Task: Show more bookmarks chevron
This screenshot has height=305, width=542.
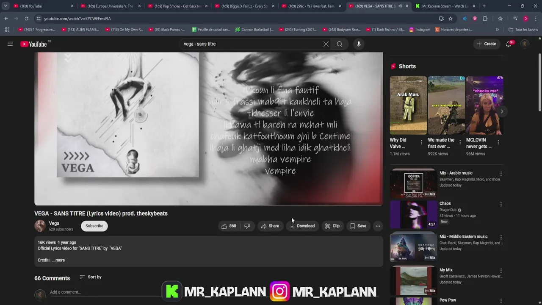Action: pos(497,30)
